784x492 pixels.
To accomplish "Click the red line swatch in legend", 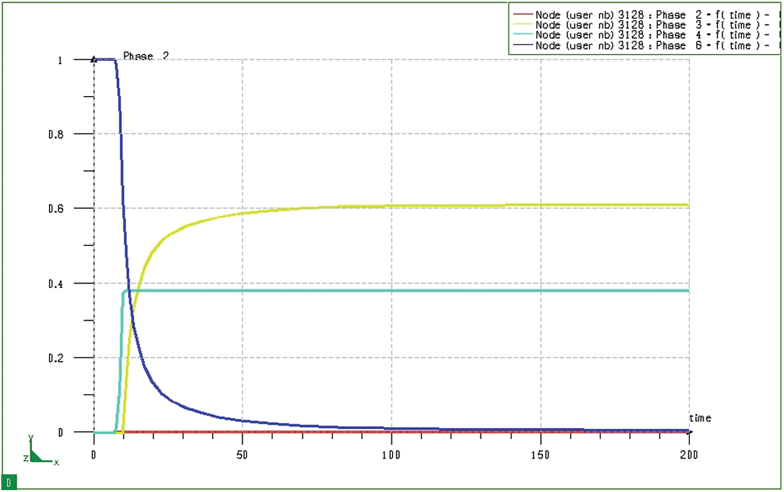I will [522, 14].
